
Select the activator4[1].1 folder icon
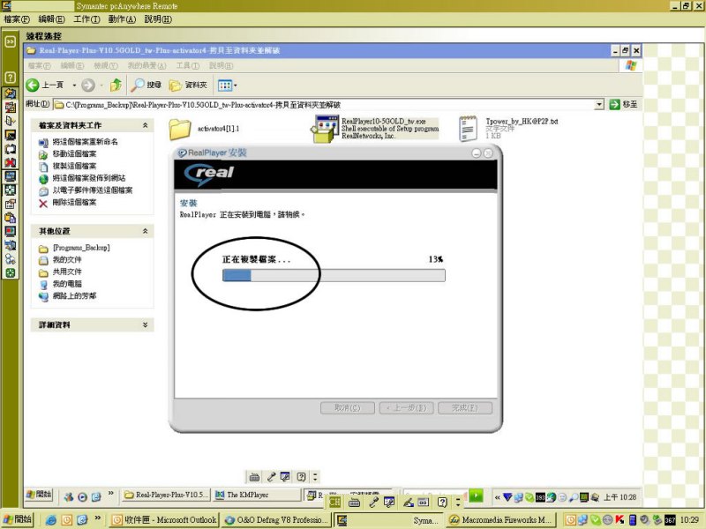pos(180,129)
